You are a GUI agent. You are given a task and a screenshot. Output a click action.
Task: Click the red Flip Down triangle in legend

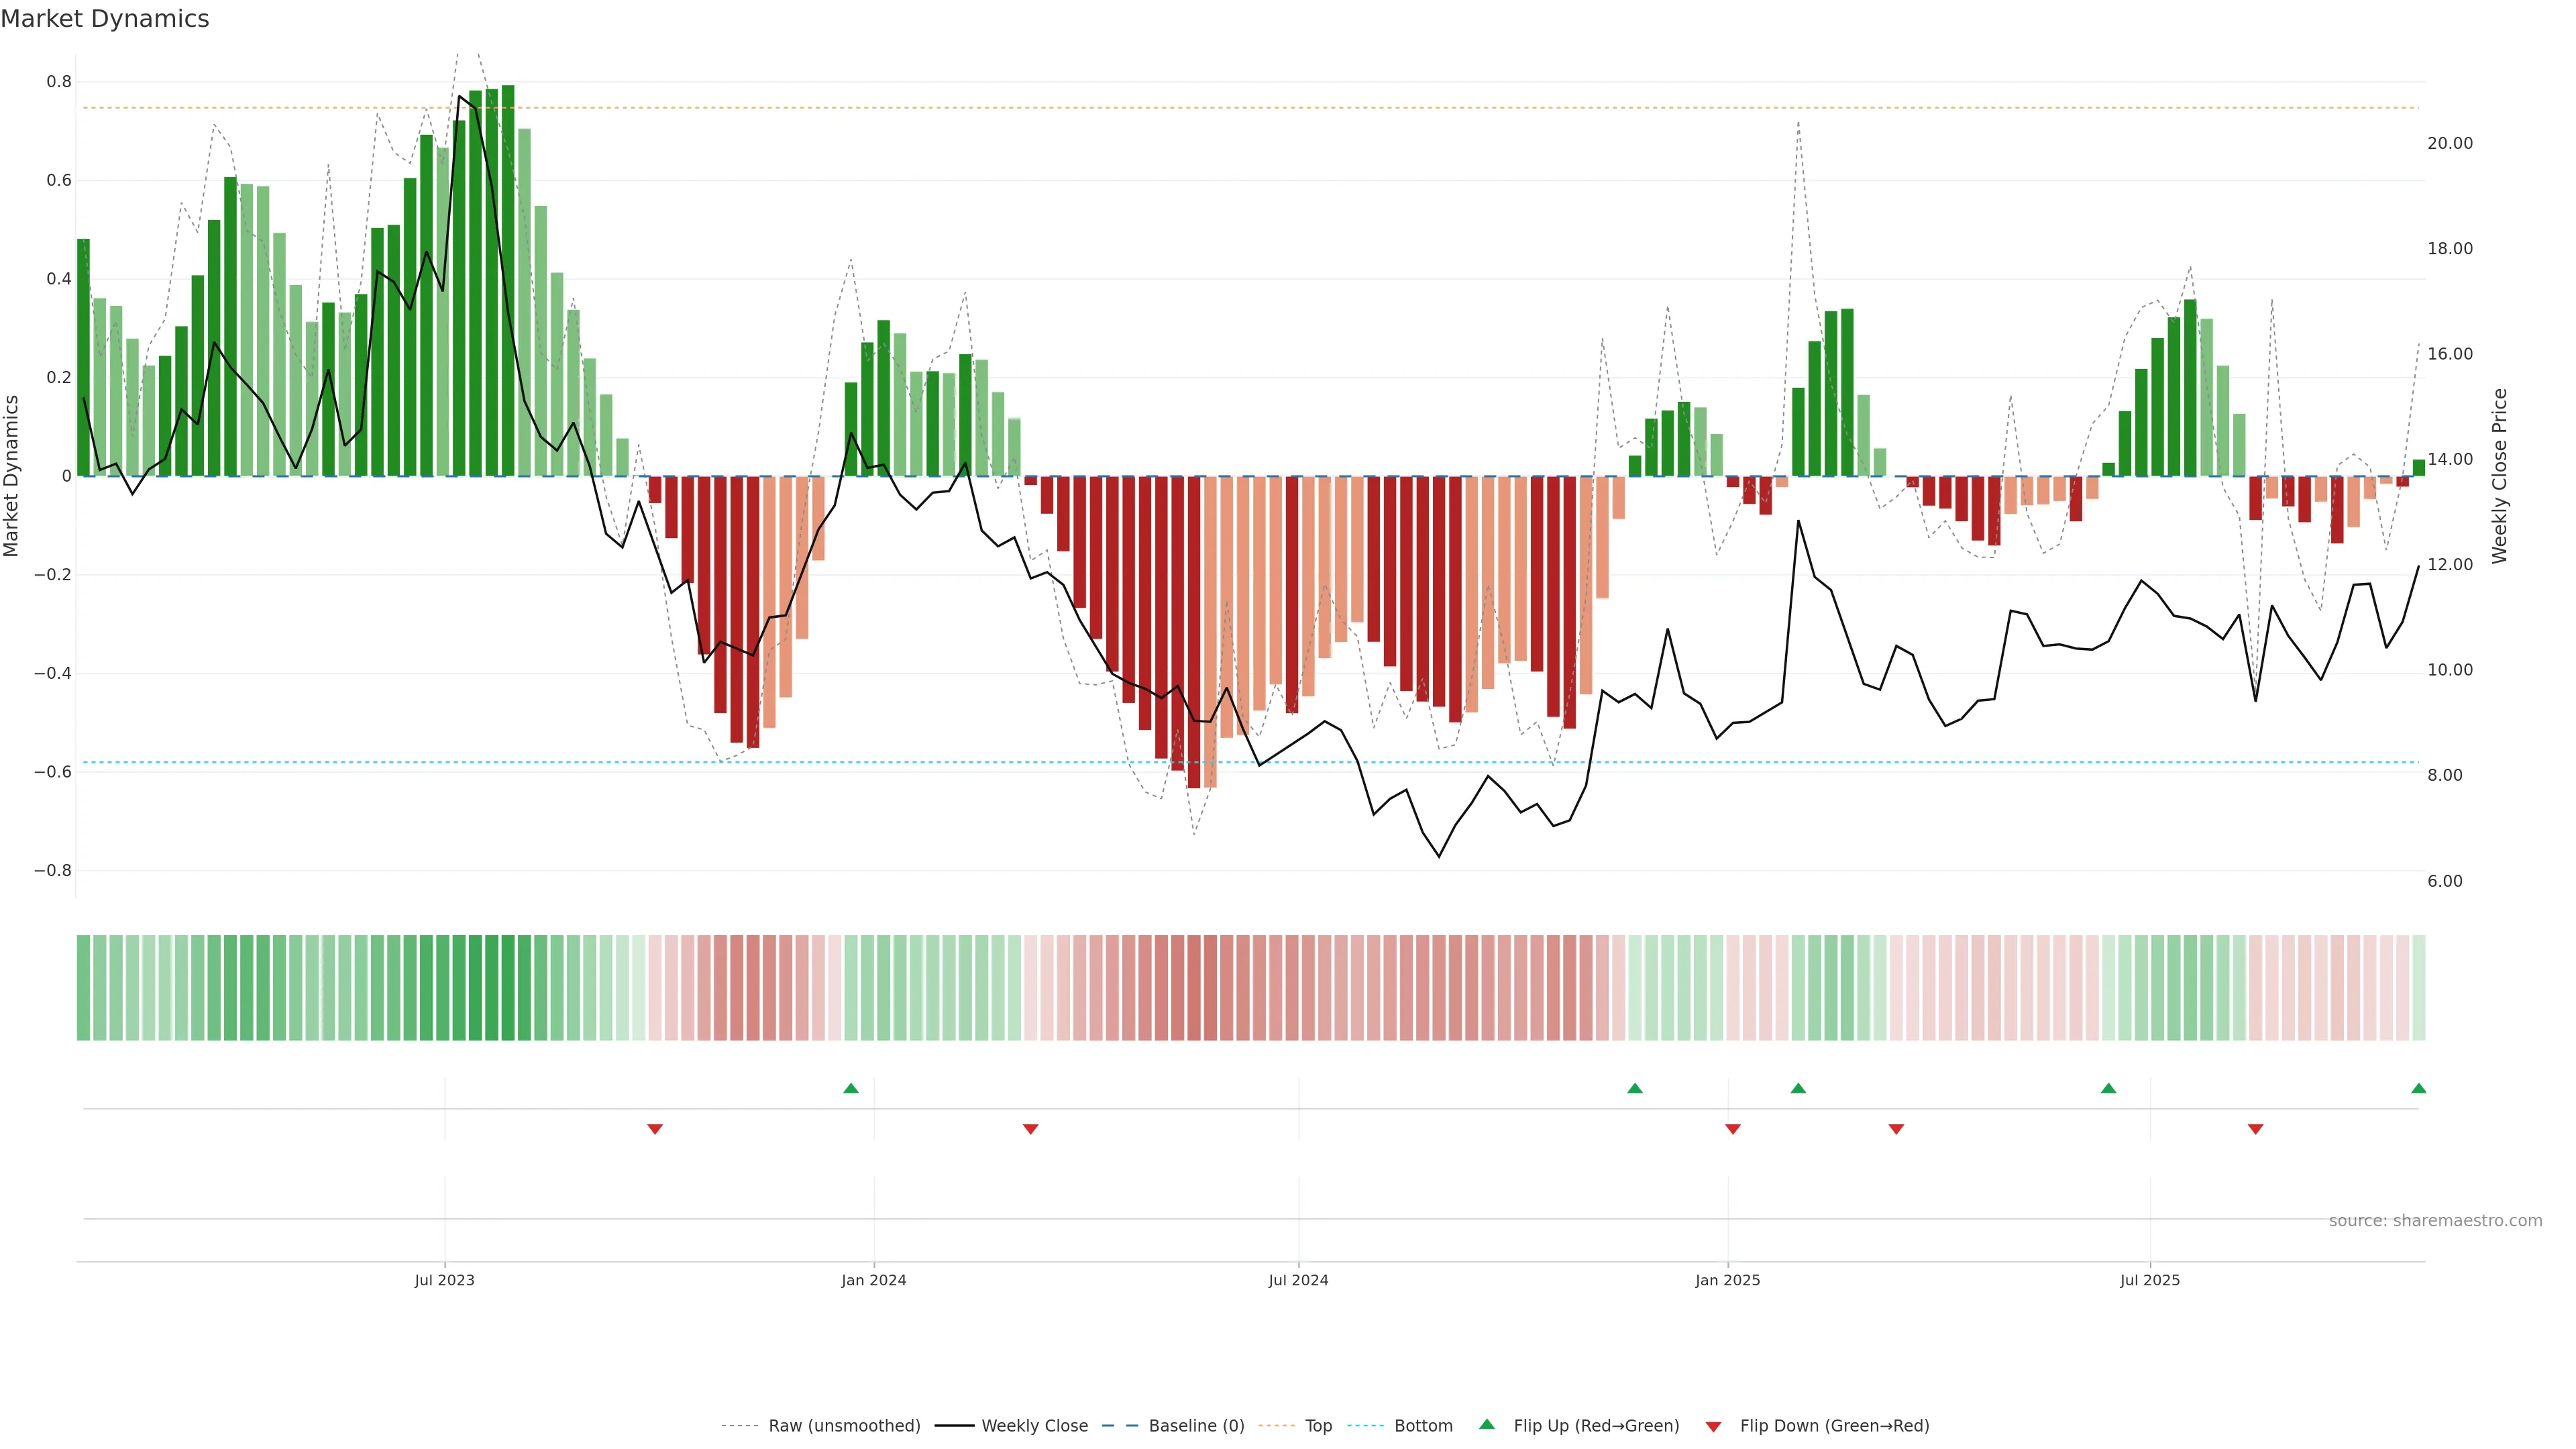[x=1713, y=1426]
